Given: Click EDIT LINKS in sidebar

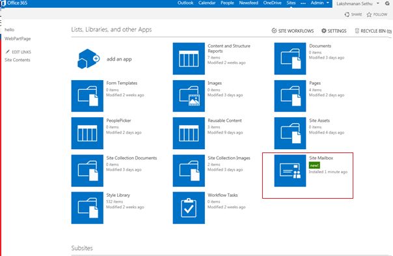Looking at the screenshot, I should tap(21, 52).
